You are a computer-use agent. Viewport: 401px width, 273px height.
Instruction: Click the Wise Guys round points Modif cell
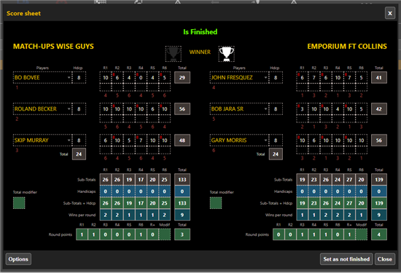tap(165, 234)
